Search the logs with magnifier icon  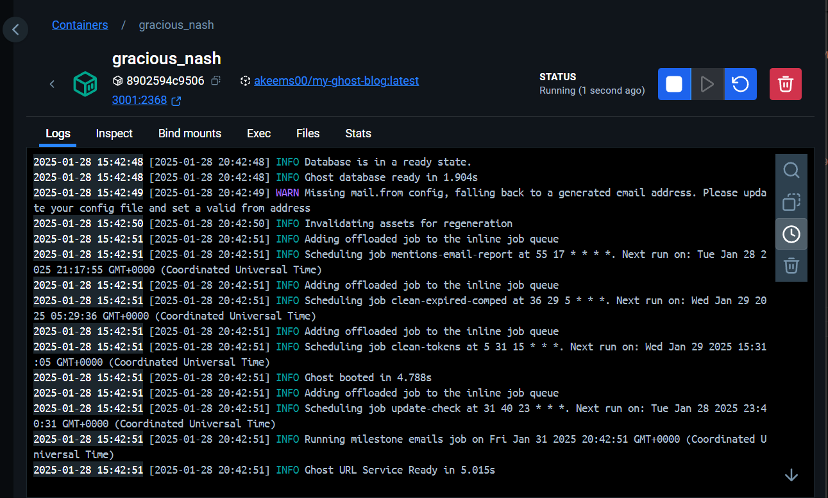pyautogui.click(x=791, y=170)
